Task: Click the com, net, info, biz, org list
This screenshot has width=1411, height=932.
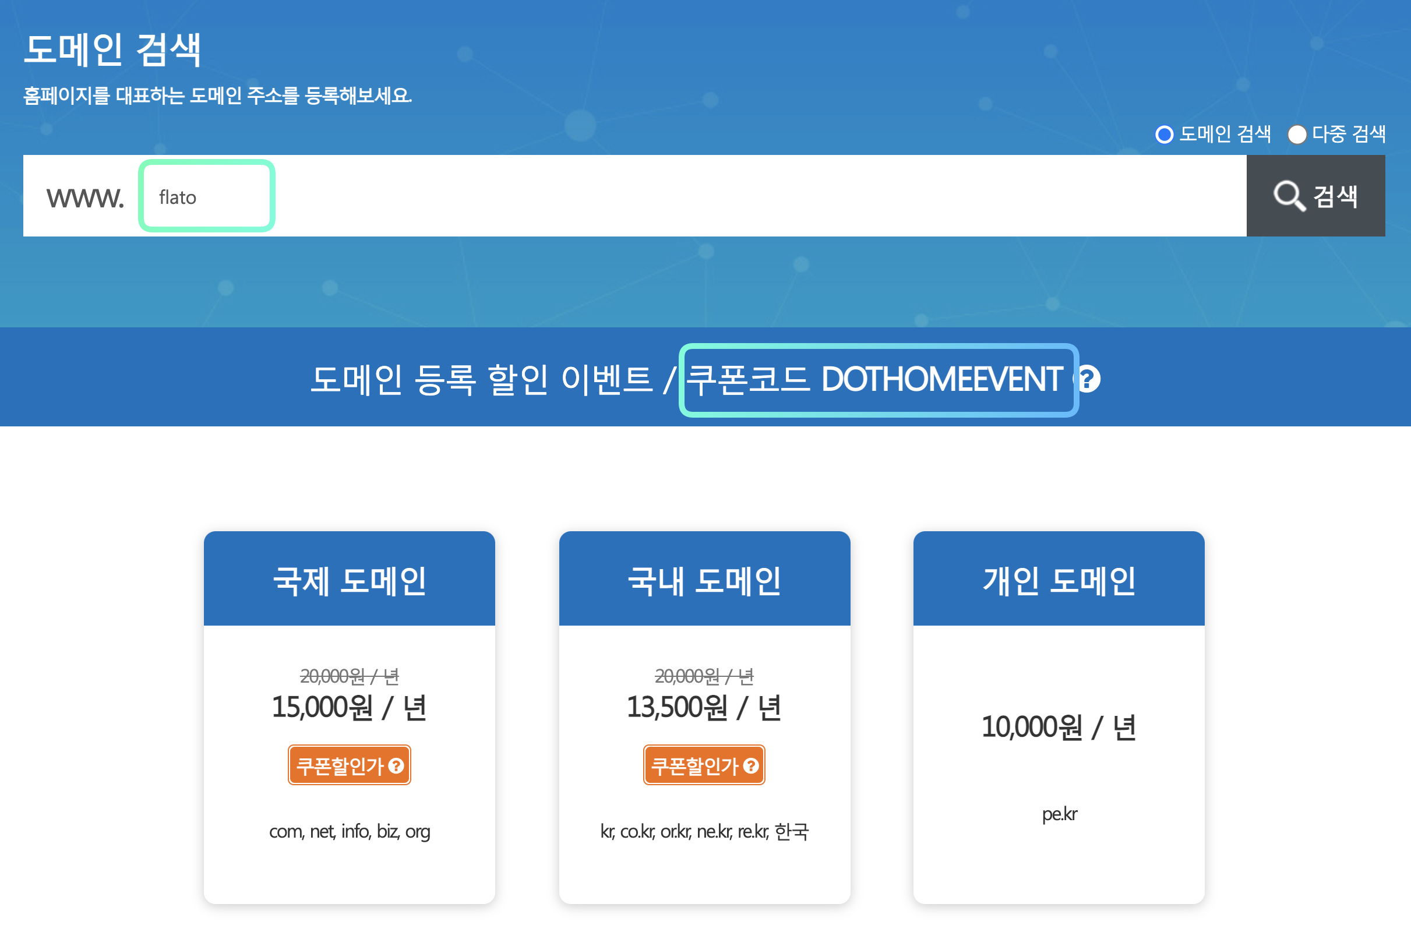Action: (349, 831)
